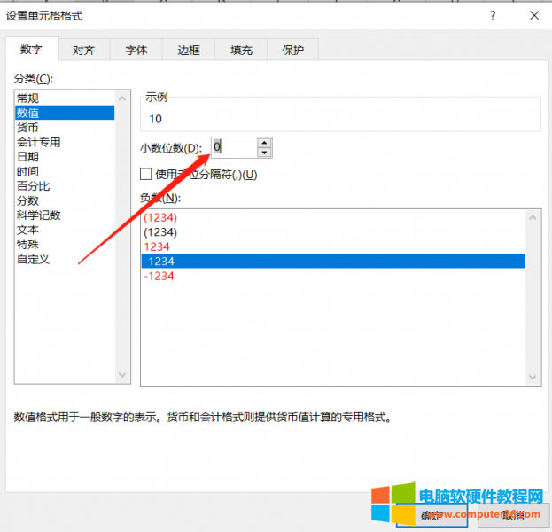Select 常规 in the category list
Screen dimensions: 552x532
(28, 98)
